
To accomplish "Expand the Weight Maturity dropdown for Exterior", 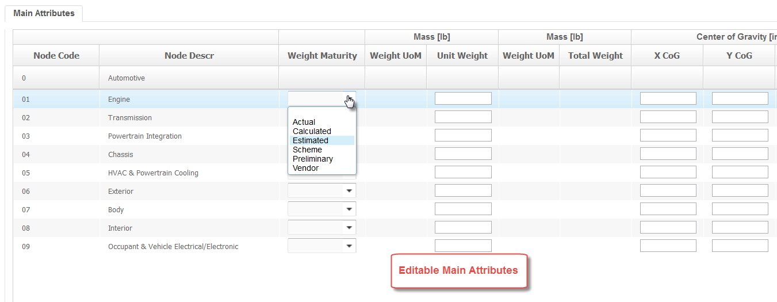I will [x=321, y=190].
